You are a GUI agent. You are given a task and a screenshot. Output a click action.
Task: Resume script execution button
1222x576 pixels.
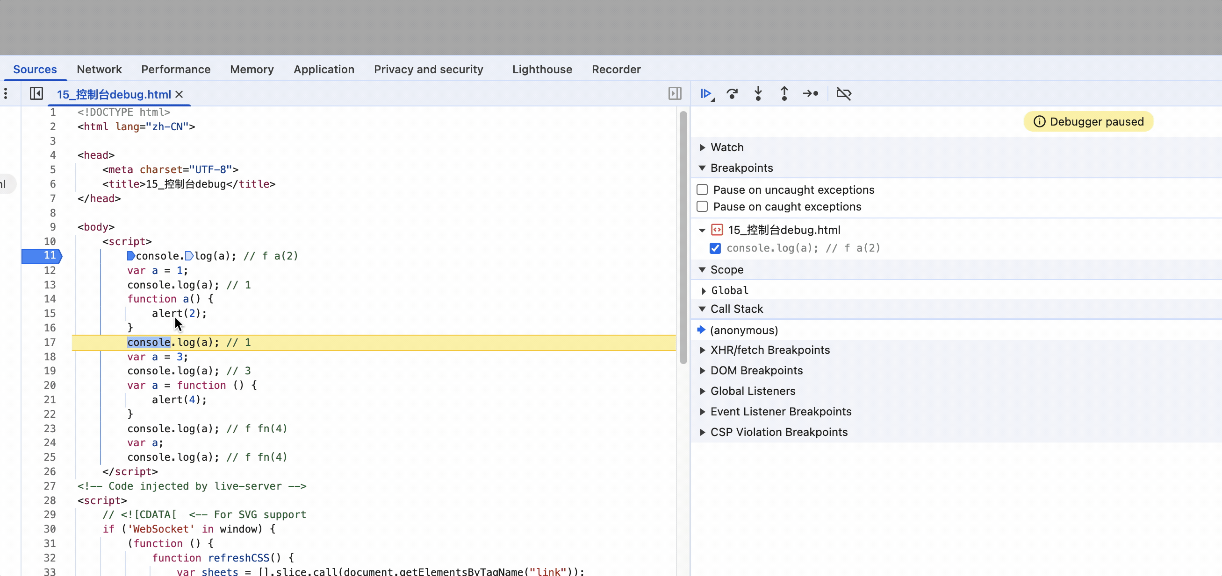(706, 94)
